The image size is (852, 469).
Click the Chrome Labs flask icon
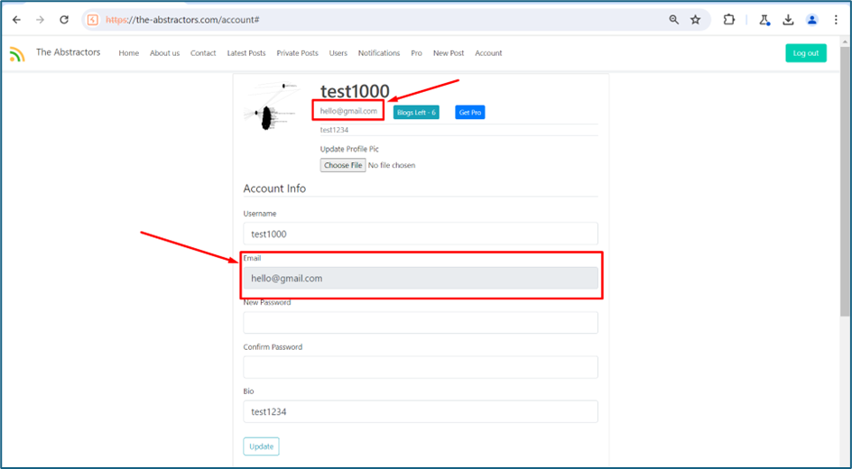click(764, 20)
